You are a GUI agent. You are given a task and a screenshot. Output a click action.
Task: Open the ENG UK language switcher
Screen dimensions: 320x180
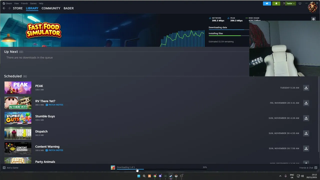pyautogui.click(x=292, y=176)
